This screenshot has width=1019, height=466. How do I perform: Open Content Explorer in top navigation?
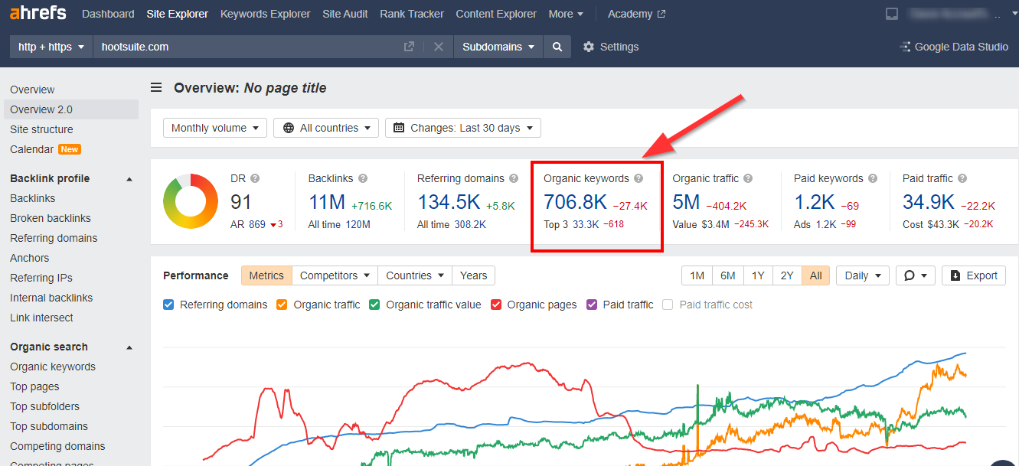pyautogui.click(x=496, y=14)
